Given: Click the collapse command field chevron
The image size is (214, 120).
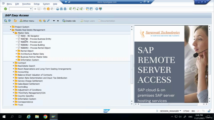Looking at the screenshot, I should (35, 9).
